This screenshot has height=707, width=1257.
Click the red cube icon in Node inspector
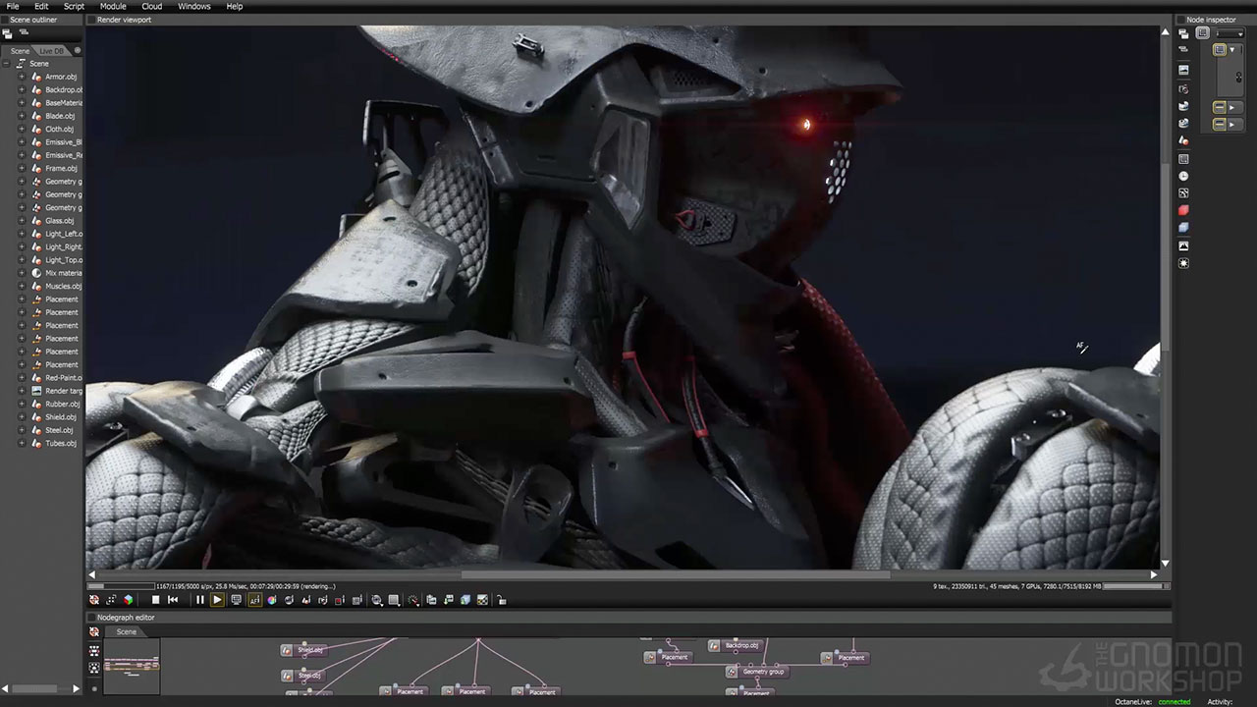(1183, 210)
